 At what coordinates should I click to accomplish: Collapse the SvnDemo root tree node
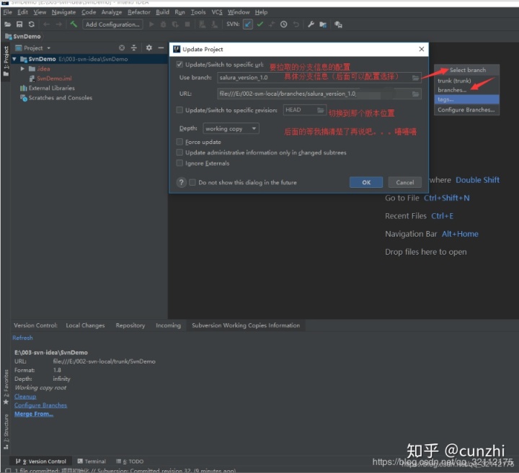point(14,59)
